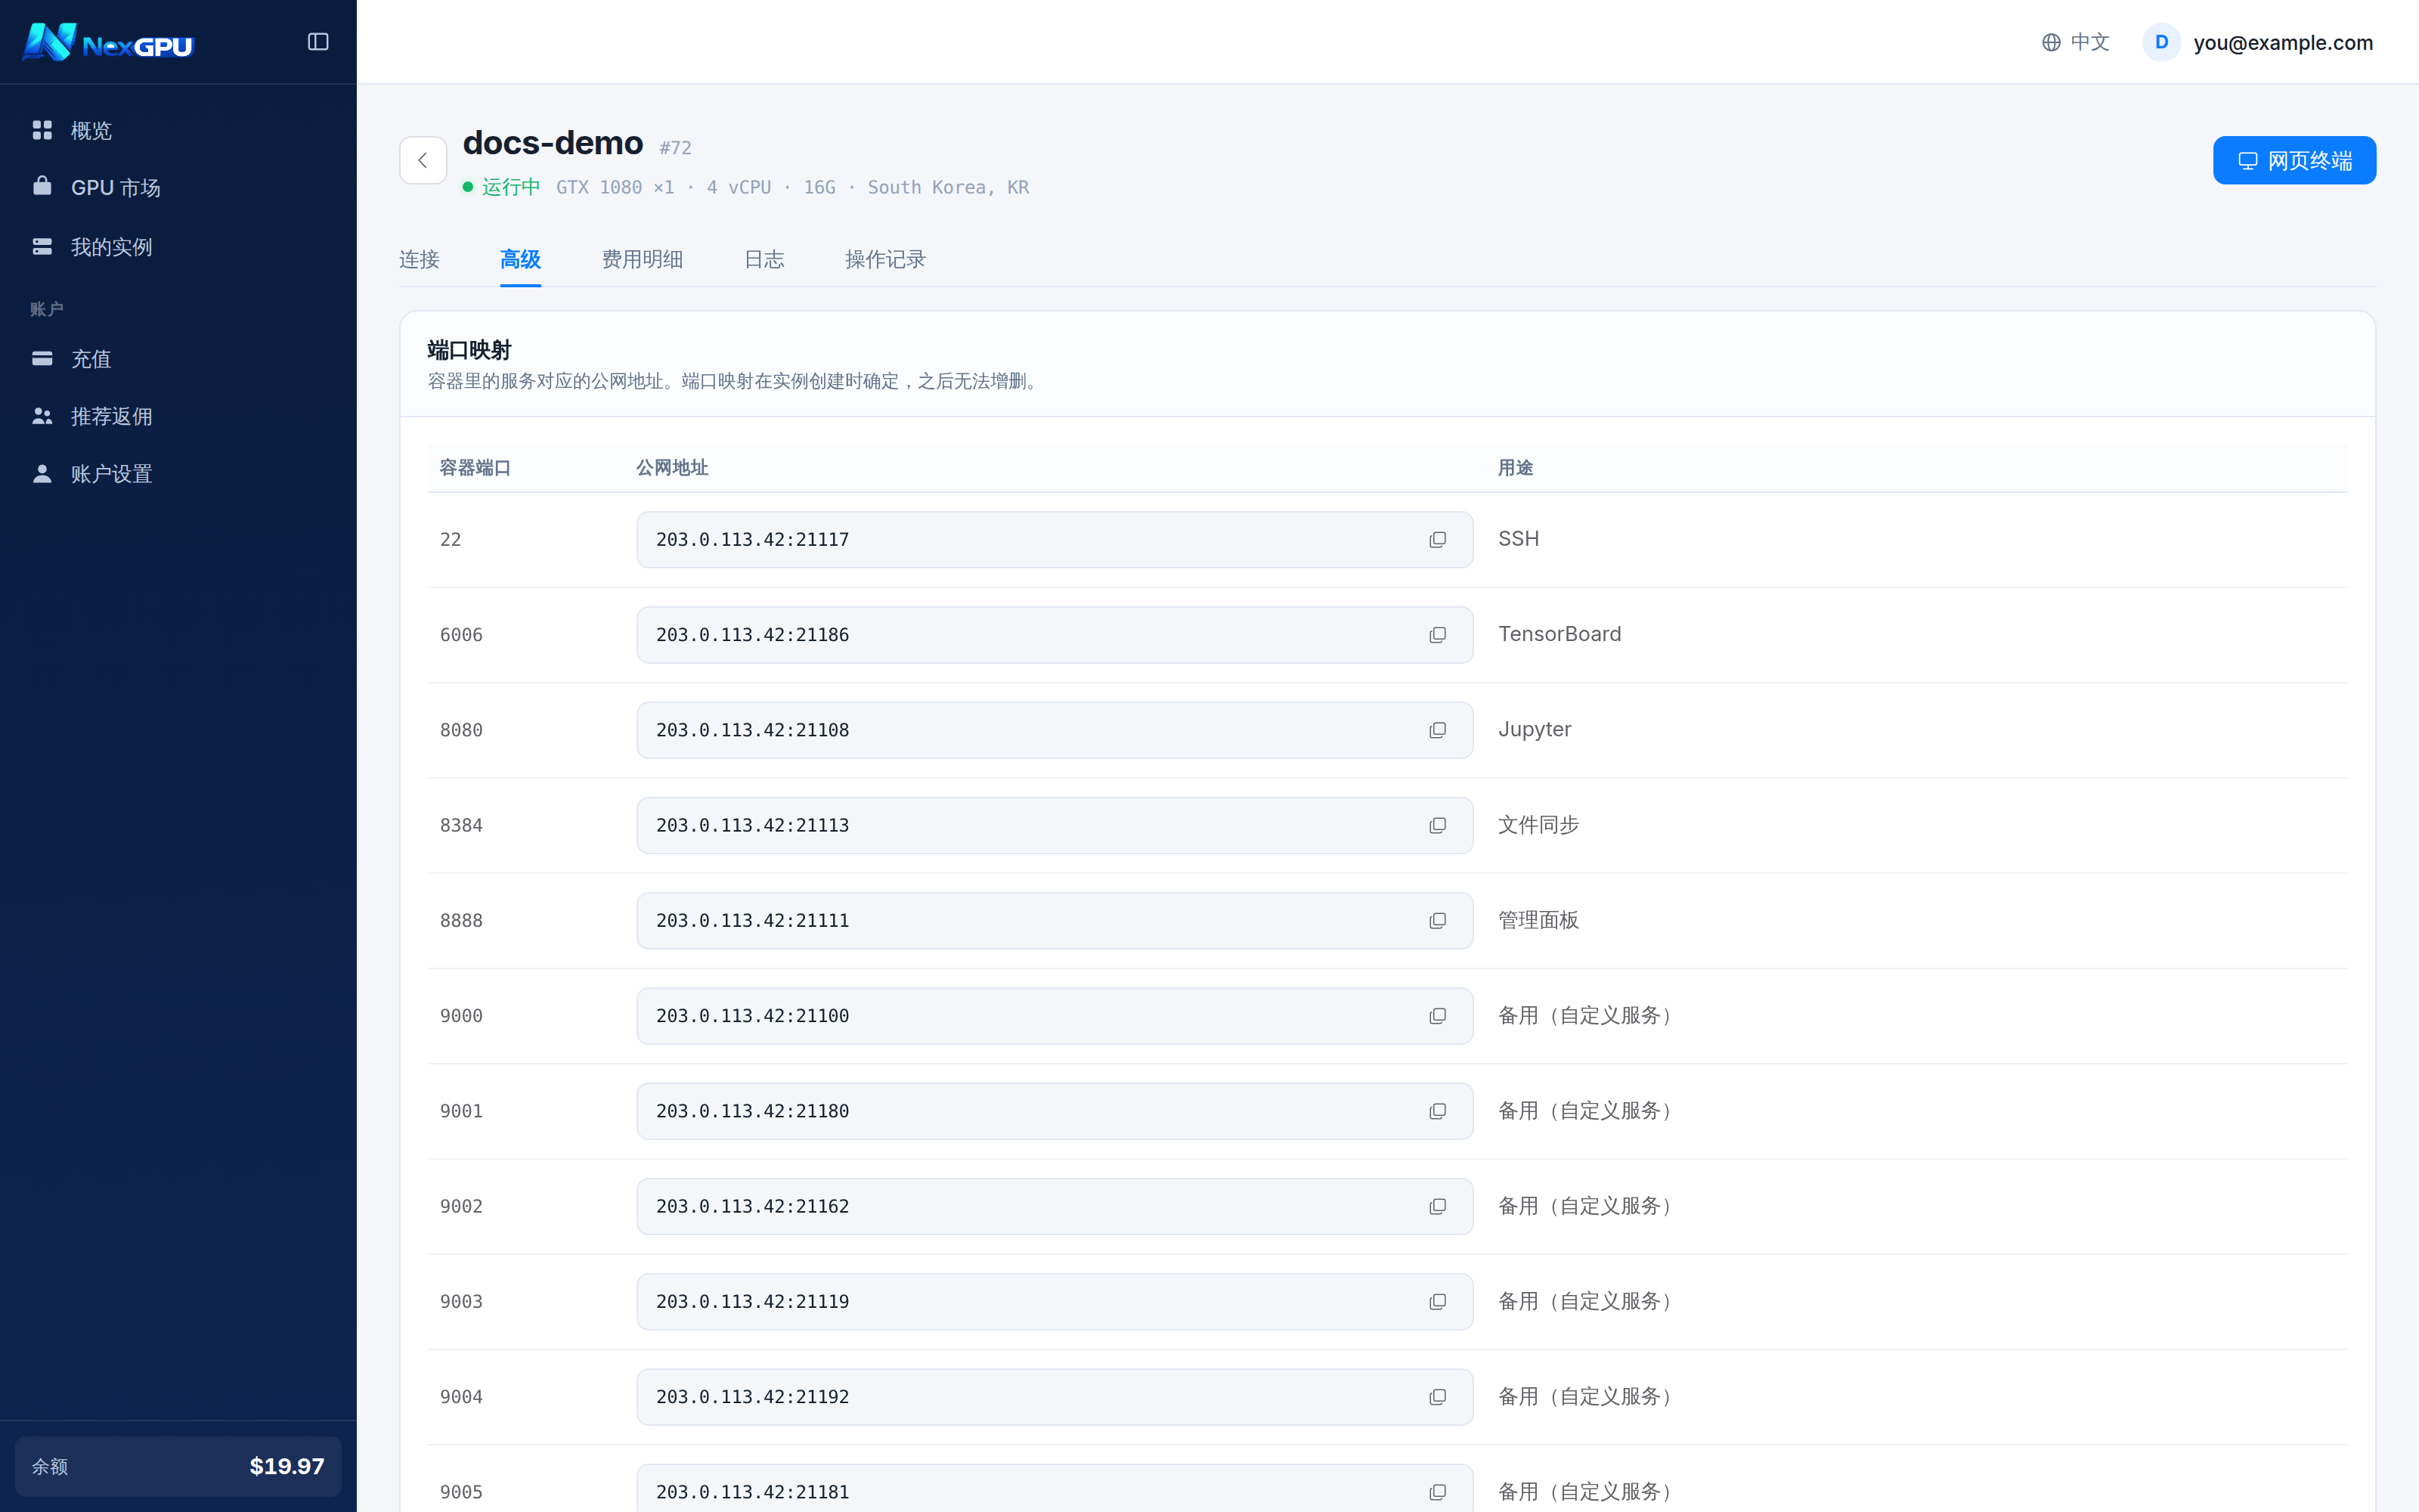Click the Jupyter usage label

tap(1535, 730)
